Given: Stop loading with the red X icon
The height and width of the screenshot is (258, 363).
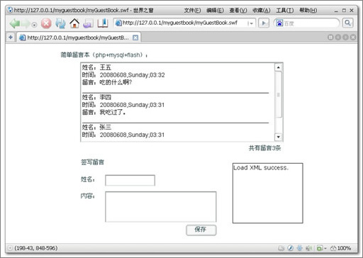Looking at the screenshot, I should tap(46, 23).
